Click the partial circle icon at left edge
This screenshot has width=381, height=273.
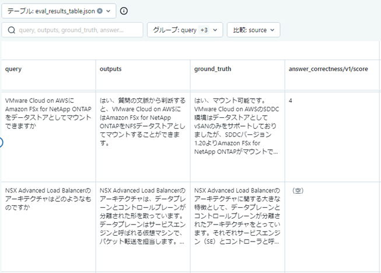coord(1,142)
